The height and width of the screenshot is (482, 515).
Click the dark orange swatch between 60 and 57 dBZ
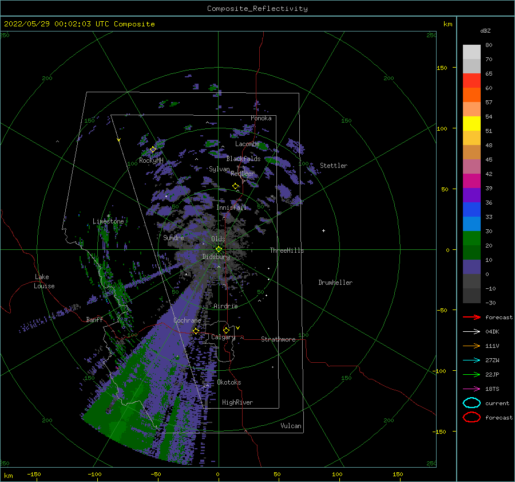[472, 95]
